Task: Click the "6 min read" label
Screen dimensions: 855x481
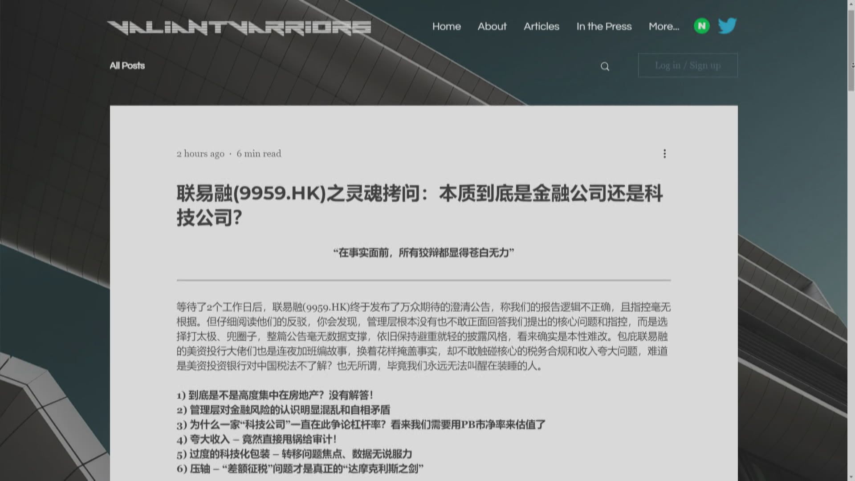Action: coord(259,153)
